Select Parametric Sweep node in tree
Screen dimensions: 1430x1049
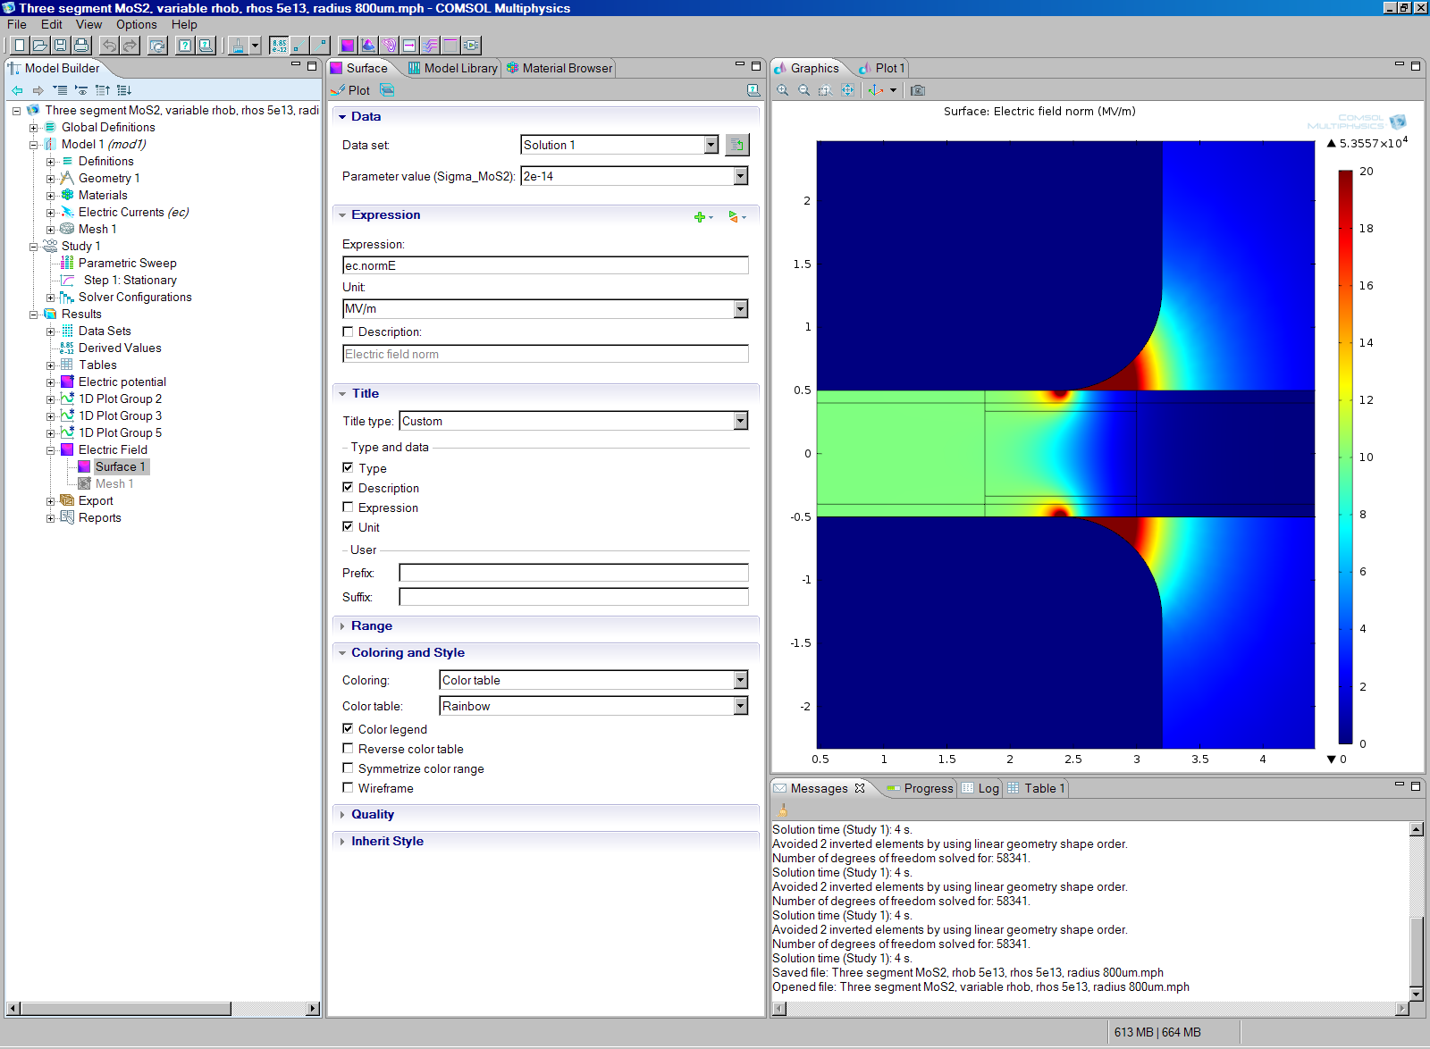(x=127, y=264)
